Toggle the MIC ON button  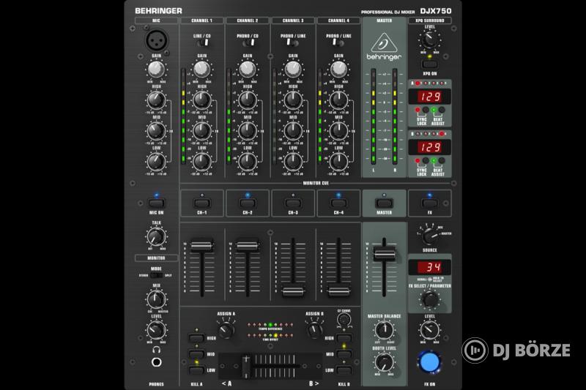click(156, 203)
